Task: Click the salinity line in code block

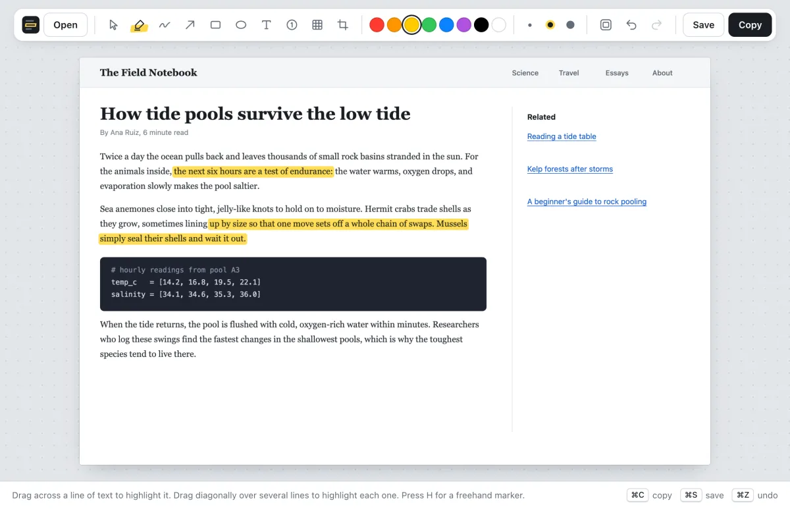Action: [x=186, y=294]
